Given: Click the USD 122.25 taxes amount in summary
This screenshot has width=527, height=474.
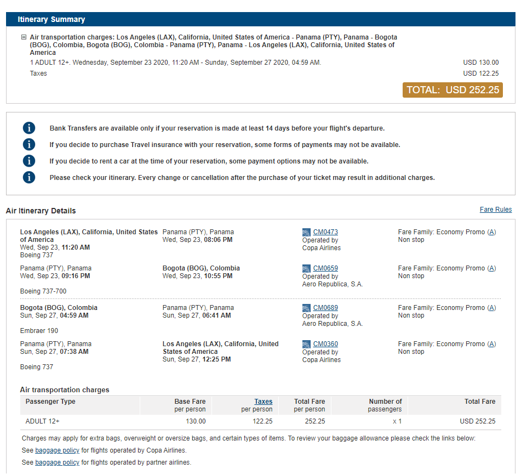Looking at the screenshot, I should pos(480,74).
